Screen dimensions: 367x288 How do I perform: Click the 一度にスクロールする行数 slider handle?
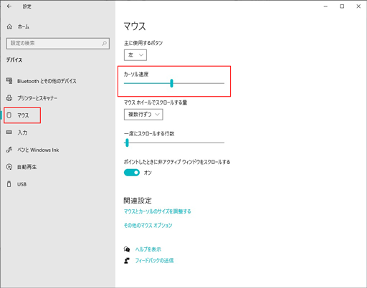127,143
